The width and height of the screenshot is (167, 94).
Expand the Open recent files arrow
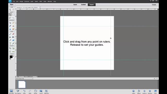click(15, 5)
